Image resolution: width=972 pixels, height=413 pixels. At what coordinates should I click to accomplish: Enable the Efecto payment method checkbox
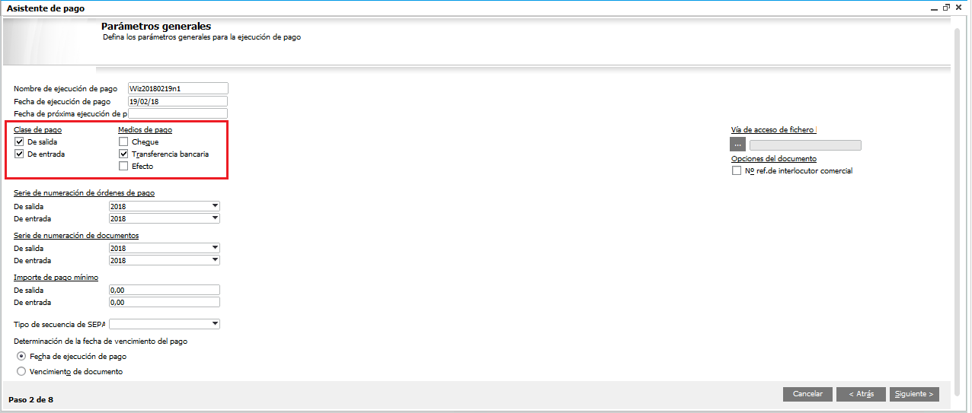[x=123, y=166]
